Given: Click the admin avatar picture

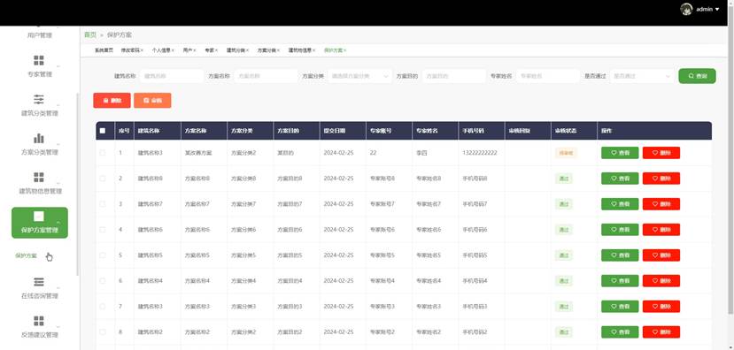Looking at the screenshot, I should coord(686,9).
